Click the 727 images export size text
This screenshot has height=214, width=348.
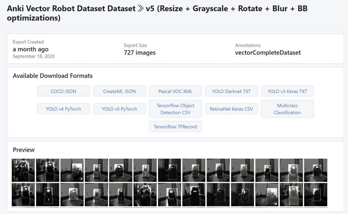[x=139, y=53]
